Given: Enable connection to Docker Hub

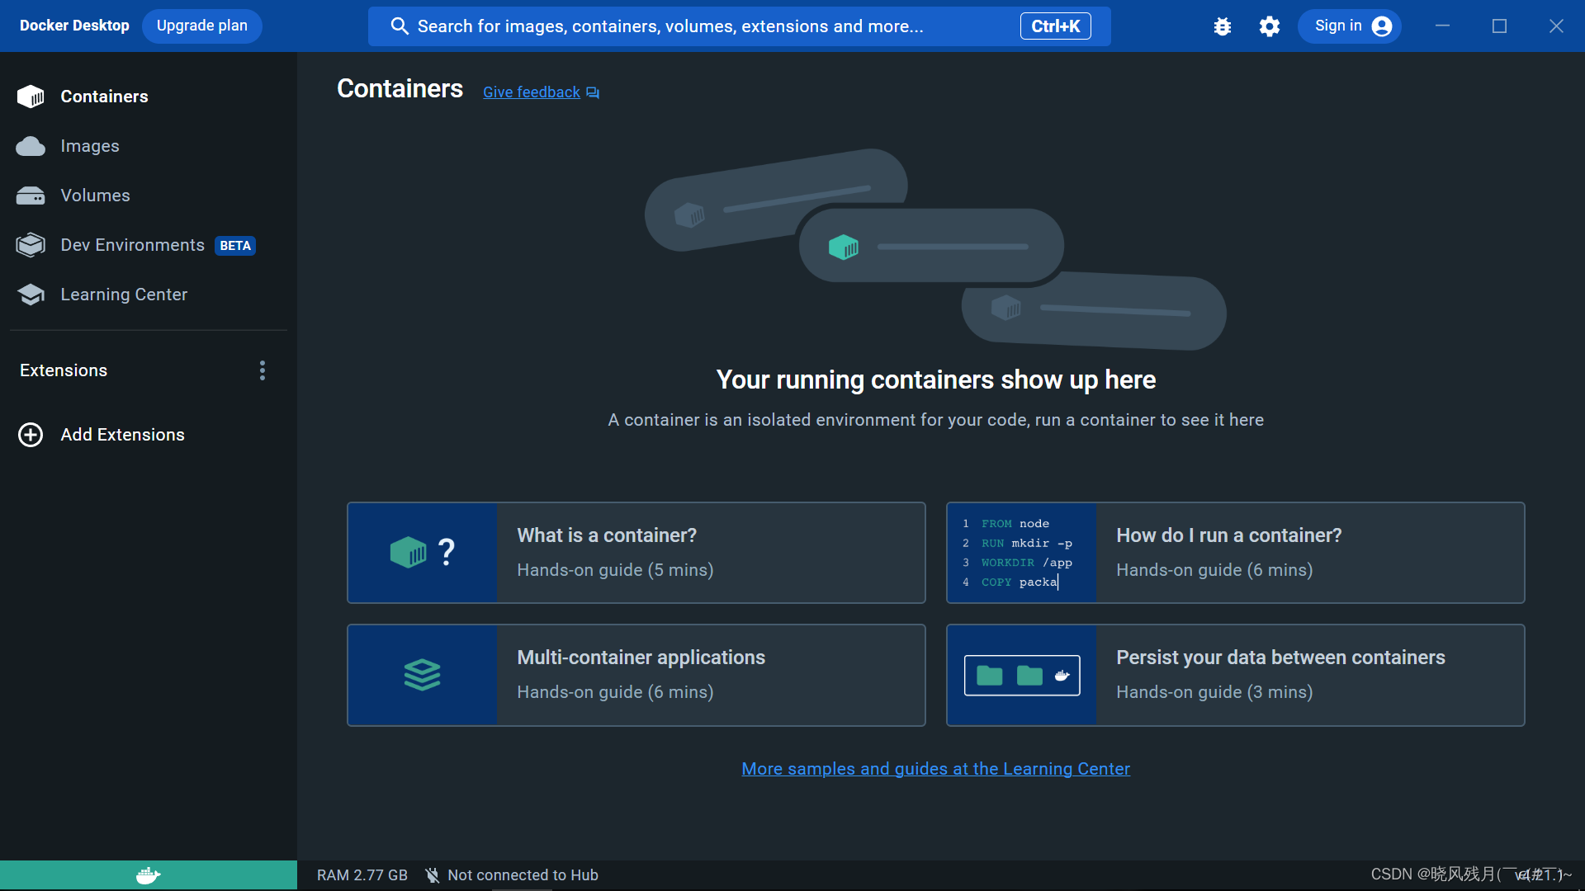Looking at the screenshot, I should coord(512,874).
